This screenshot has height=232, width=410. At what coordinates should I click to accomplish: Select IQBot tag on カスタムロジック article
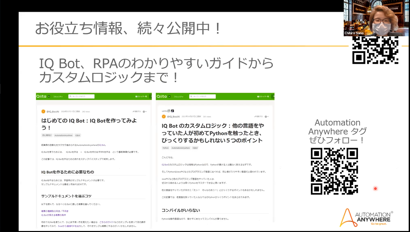(195, 148)
